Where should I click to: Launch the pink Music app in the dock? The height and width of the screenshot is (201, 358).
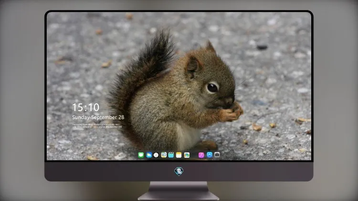point(201,155)
